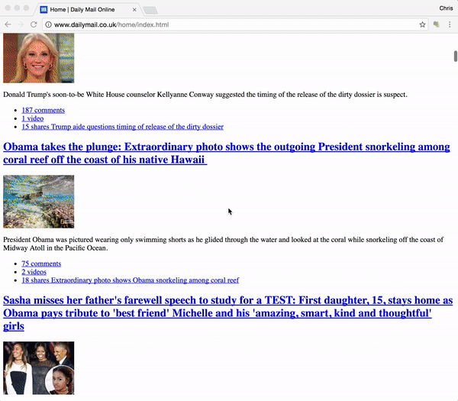Open the 15 shares Trump aide dossier link
This screenshot has height=401, width=458.
[x=123, y=127]
